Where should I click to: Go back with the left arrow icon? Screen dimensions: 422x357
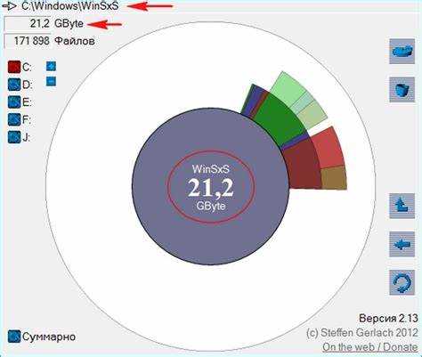[x=402, y=244]
